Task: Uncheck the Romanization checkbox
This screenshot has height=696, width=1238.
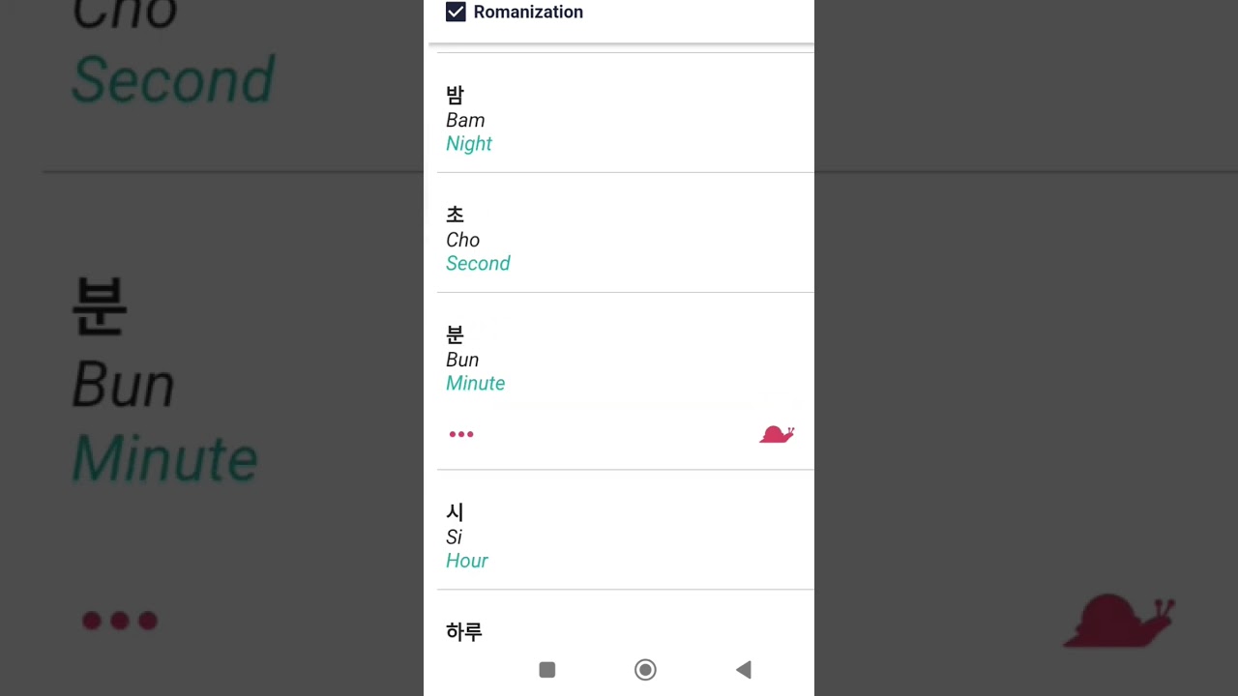Action: (x=456, y=12)
